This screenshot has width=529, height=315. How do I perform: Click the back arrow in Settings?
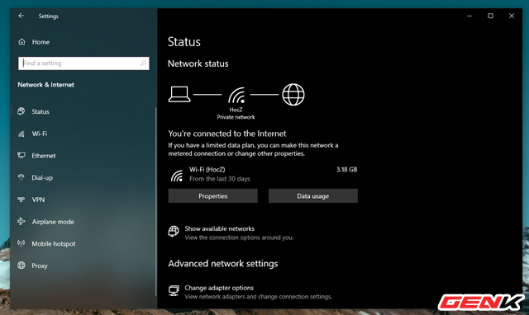[21, 16]
